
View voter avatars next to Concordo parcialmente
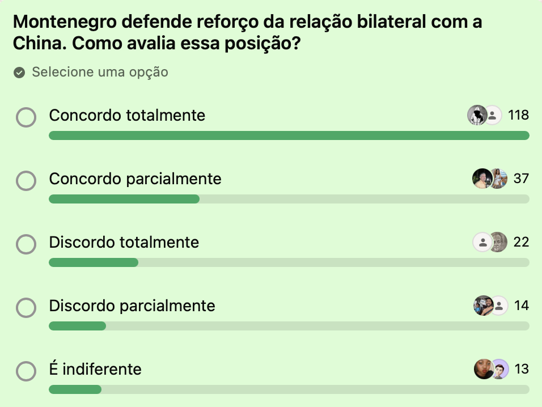(490, 179)
